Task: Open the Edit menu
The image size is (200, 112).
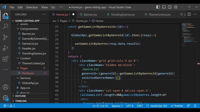Action: (20, 7)
